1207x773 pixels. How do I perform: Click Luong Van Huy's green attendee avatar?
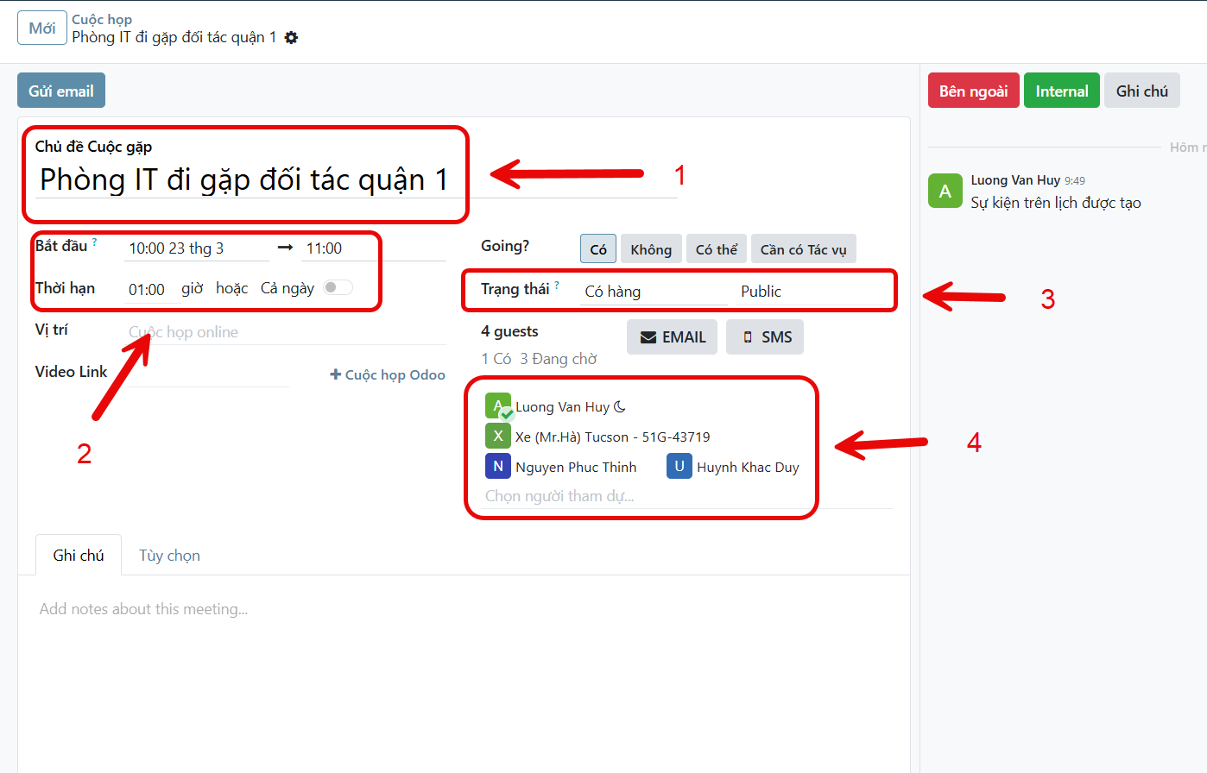[498, 406]
